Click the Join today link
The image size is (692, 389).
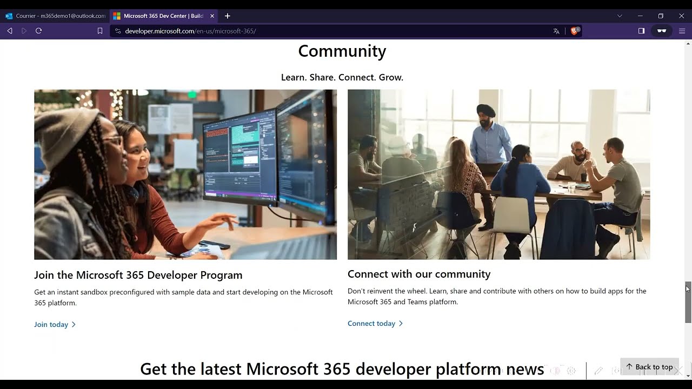point(55,324)
